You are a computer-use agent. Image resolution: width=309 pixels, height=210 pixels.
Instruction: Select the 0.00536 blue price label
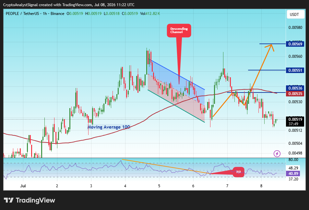pos(295,88)
